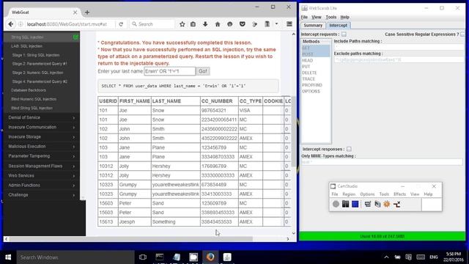Show site identity info icon in address bar

pyautogui.click(x=21, y=24)
